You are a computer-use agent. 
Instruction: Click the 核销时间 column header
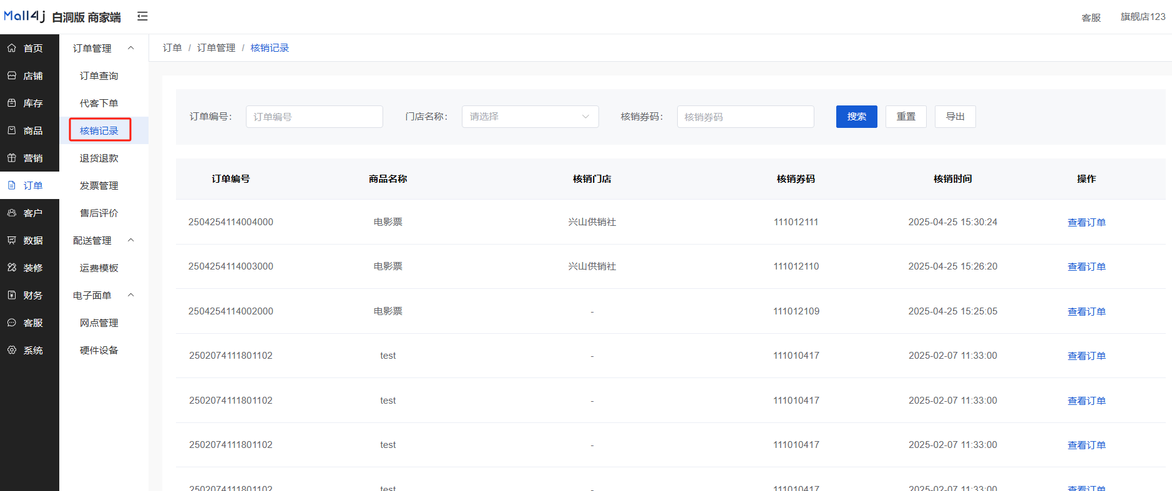tap(952, 179)
